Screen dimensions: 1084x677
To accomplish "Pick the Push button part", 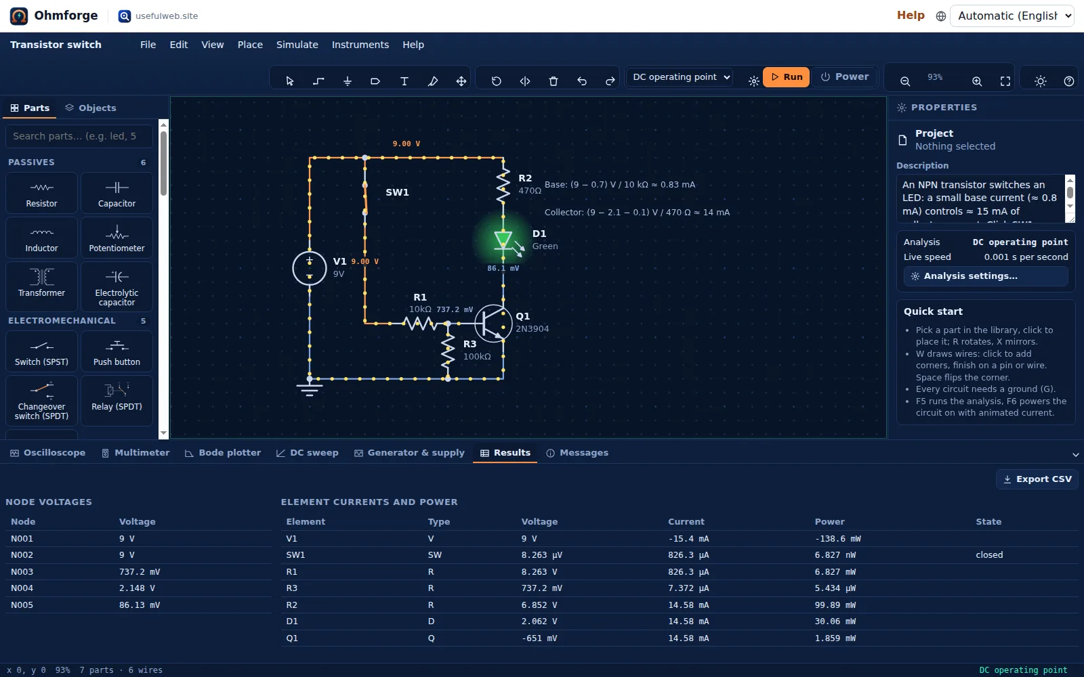I will coord(117,352).
